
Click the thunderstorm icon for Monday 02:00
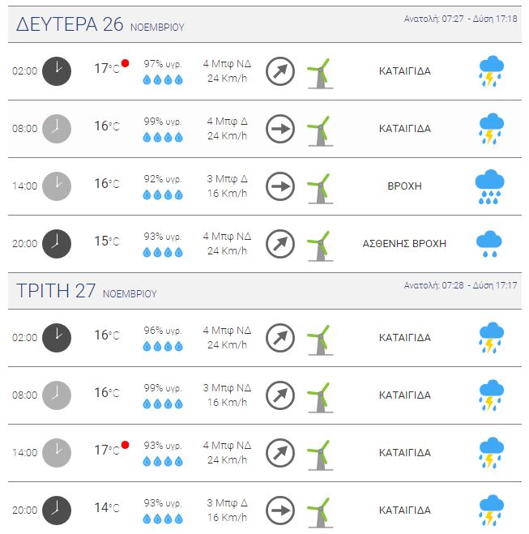491,70
